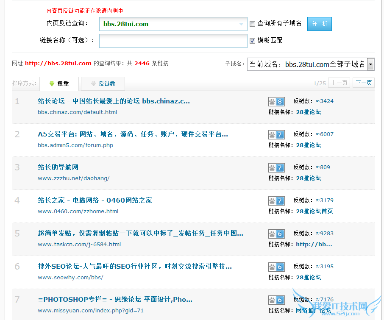This screenshot has width=384, height=320.
Task: Open 超简单发贴 task title link
Action: [141, 234]
